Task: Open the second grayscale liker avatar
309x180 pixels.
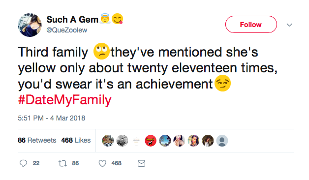Action: (x=122, y=141)
